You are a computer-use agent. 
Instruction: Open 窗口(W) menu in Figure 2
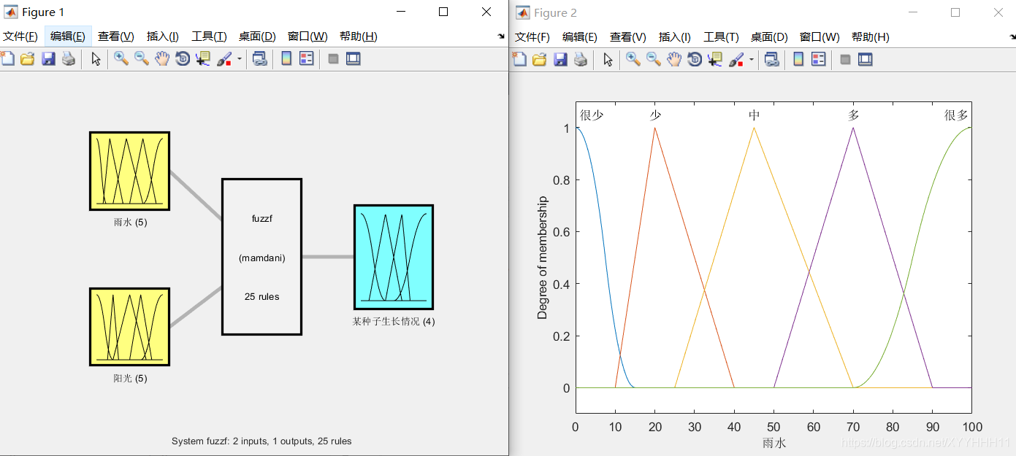820,37
